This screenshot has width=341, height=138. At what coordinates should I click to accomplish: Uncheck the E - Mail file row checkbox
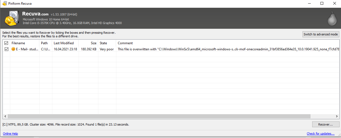coord(6,49)
